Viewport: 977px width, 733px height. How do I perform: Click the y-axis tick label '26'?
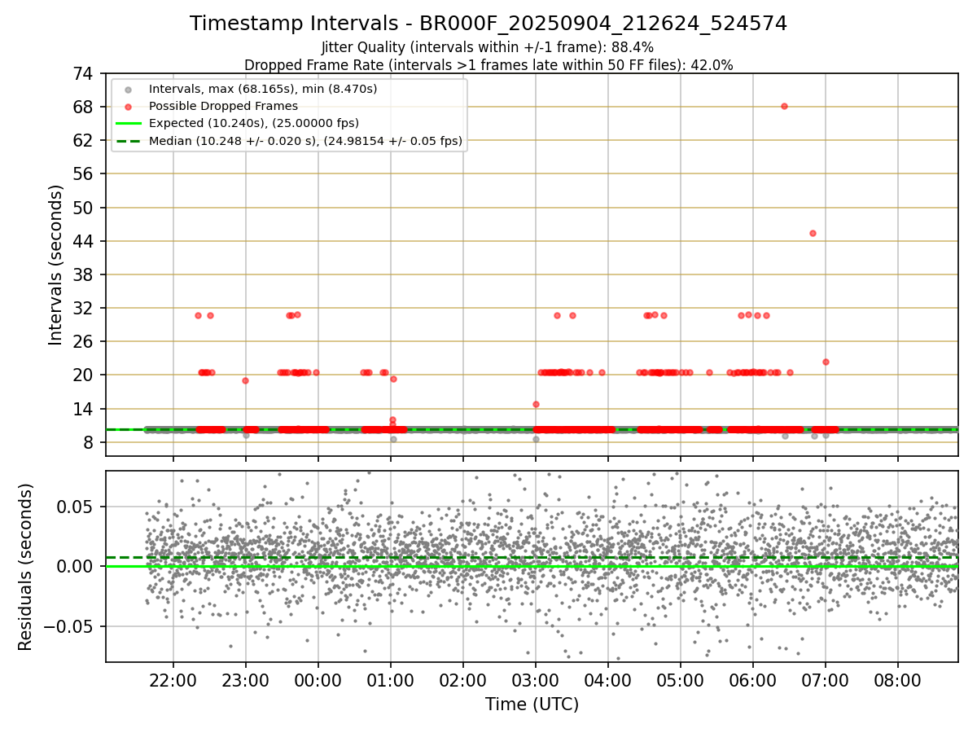[84, 341]
